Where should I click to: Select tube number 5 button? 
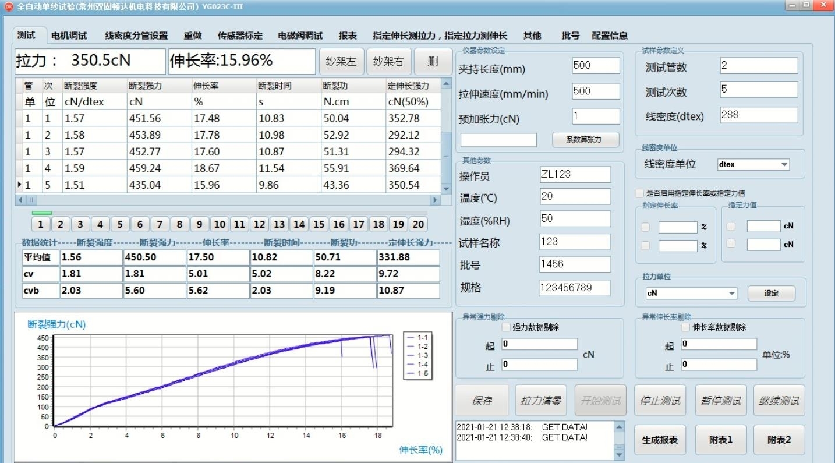[x=119, y=224]
